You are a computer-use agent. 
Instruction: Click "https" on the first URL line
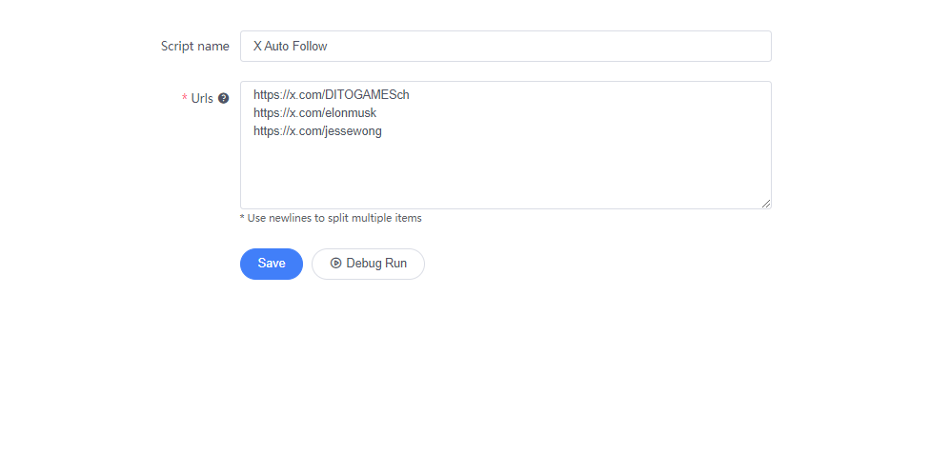266,95
